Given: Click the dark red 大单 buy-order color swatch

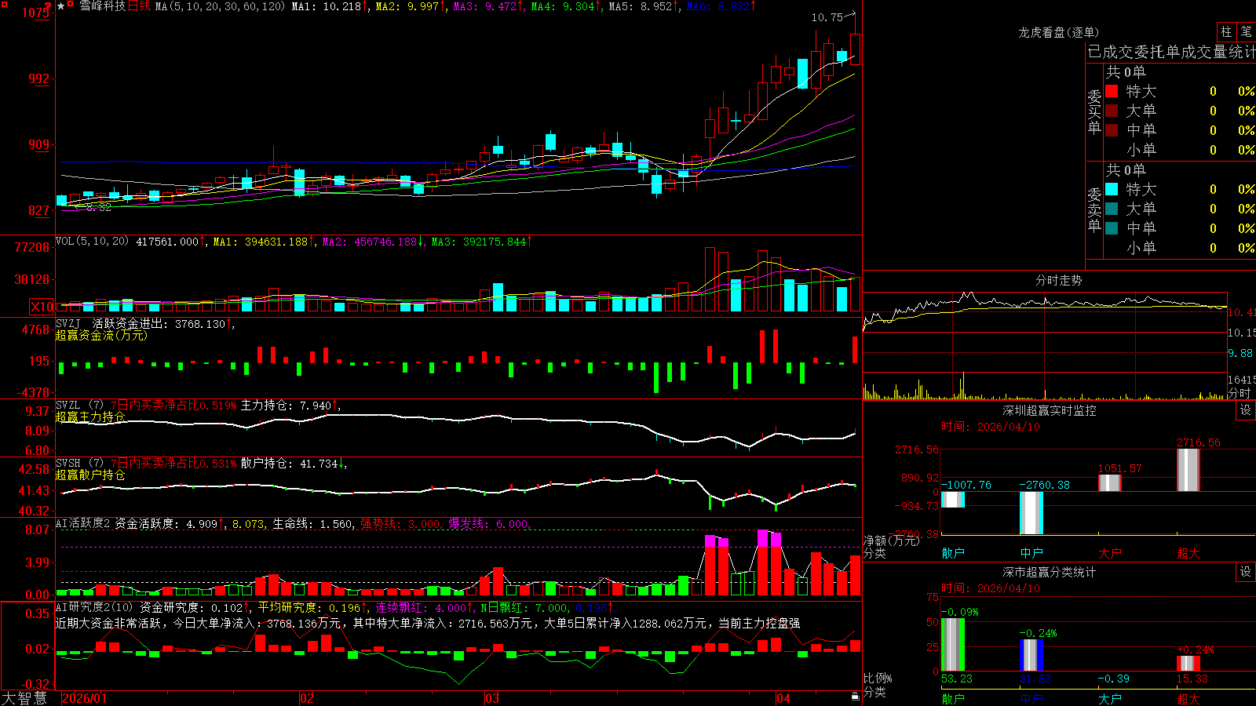Looking at the screenshot, I should pos(1112,111).
